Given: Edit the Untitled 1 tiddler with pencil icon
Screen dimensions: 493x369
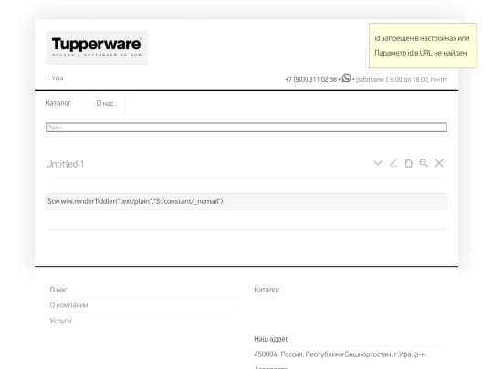Looking at the screenshot, I should [393, 163].
